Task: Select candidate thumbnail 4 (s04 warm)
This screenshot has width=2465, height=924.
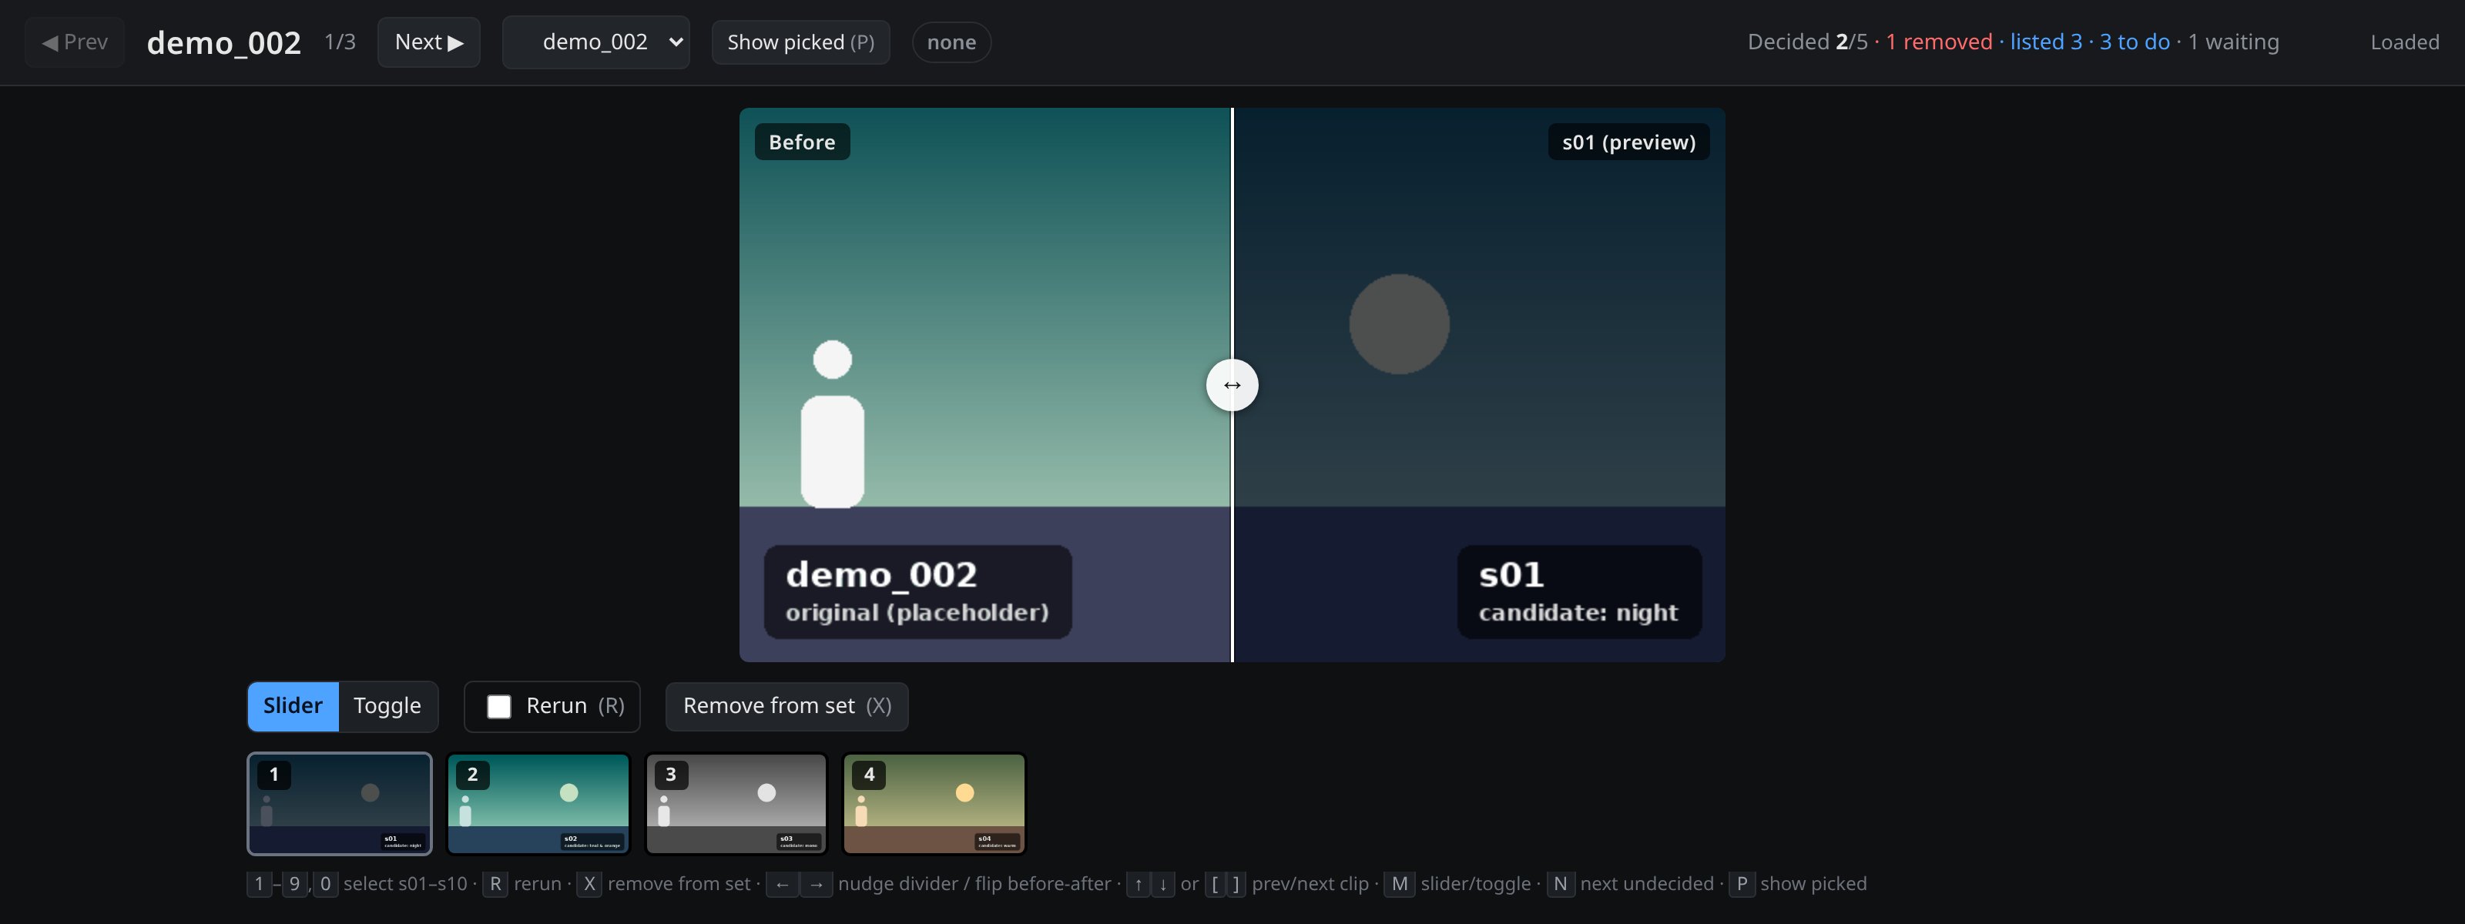Action: click(x=934, y=803)
